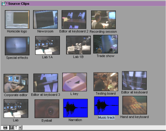
Task: Click the 'L key' clip name
Action: coord(74,94)
